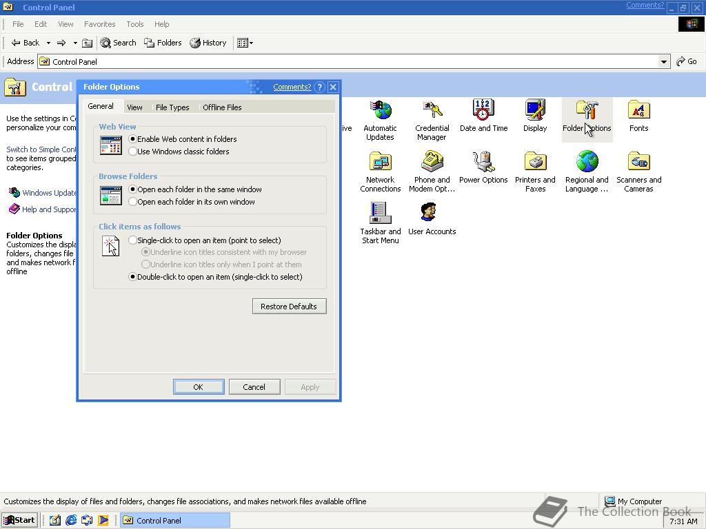Open the View menu in menu bar

click(x=65, y=24)
